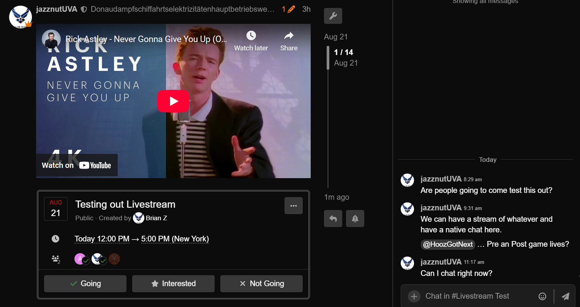Open the emoji picker in chat

[542, 296]
